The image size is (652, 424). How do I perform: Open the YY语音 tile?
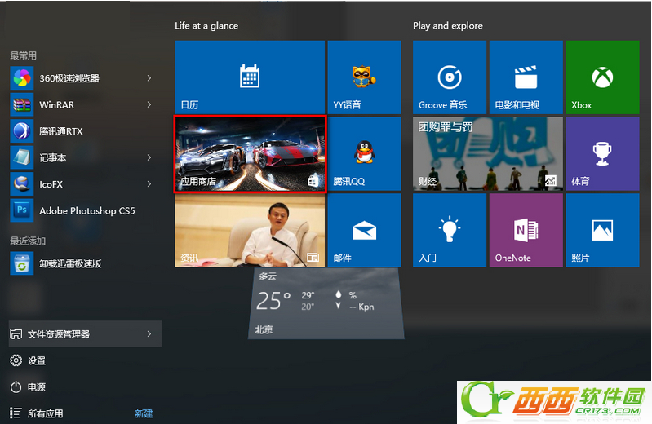(x=364, y=77)
